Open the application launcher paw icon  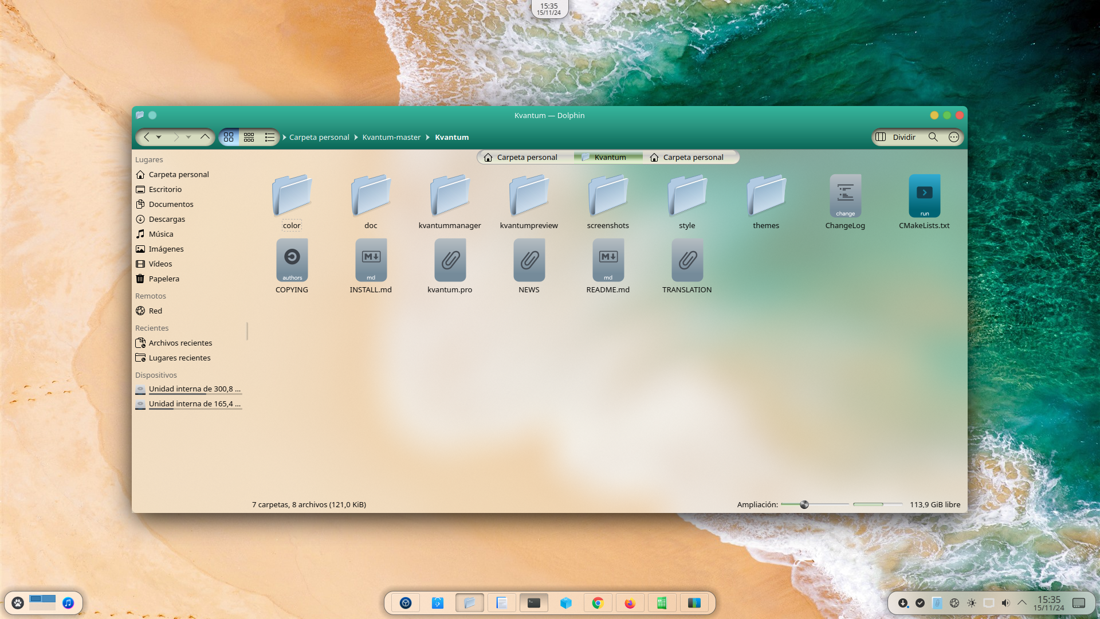tap(18, 603)
